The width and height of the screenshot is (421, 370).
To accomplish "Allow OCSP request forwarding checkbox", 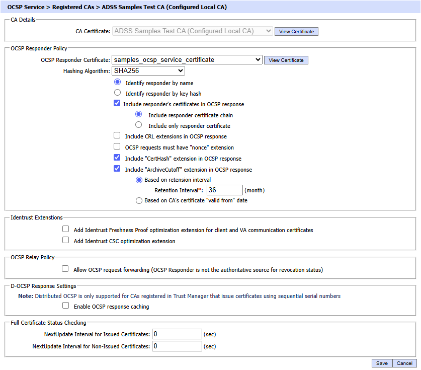I will [x=66, y=269].
